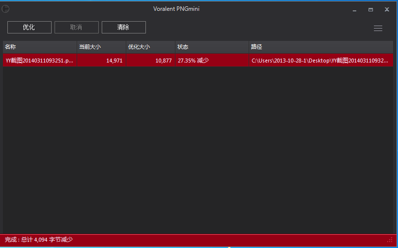Image resolution: width=398 pixels, height=248 pixels.
Task: Open the hamburger menu icon
Action: (378, 28)
